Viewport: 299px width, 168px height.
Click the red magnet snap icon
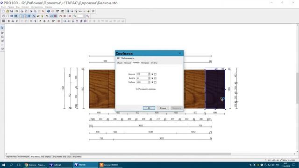61,16
